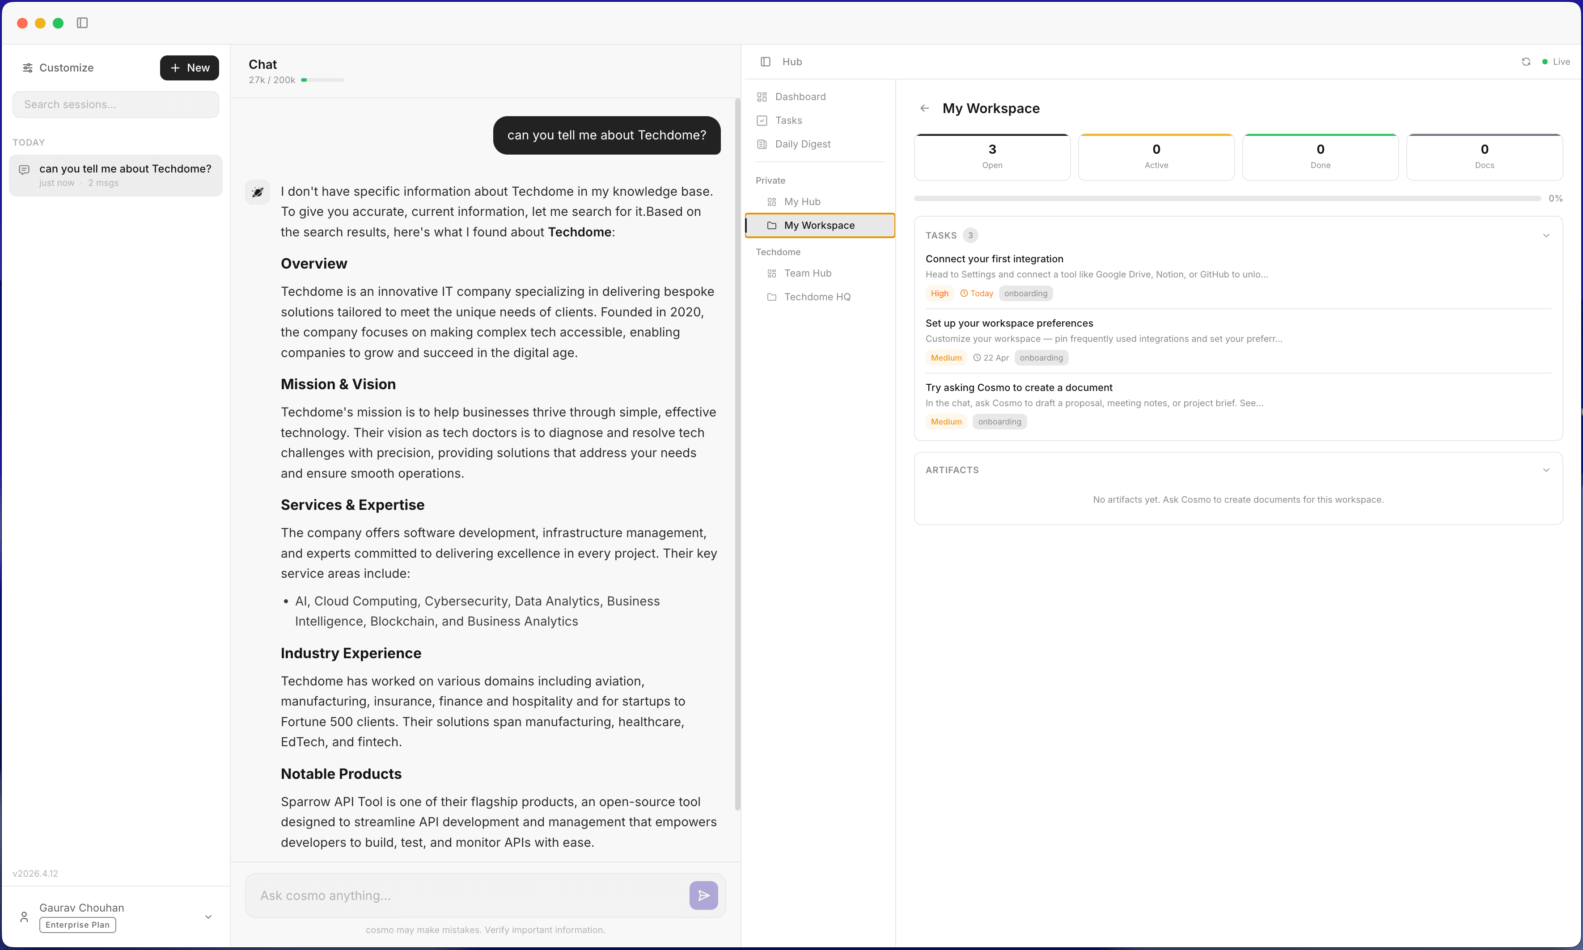
Task: Select the Daily Digest icon in the Hub sidebar
Action: (762, 144)
